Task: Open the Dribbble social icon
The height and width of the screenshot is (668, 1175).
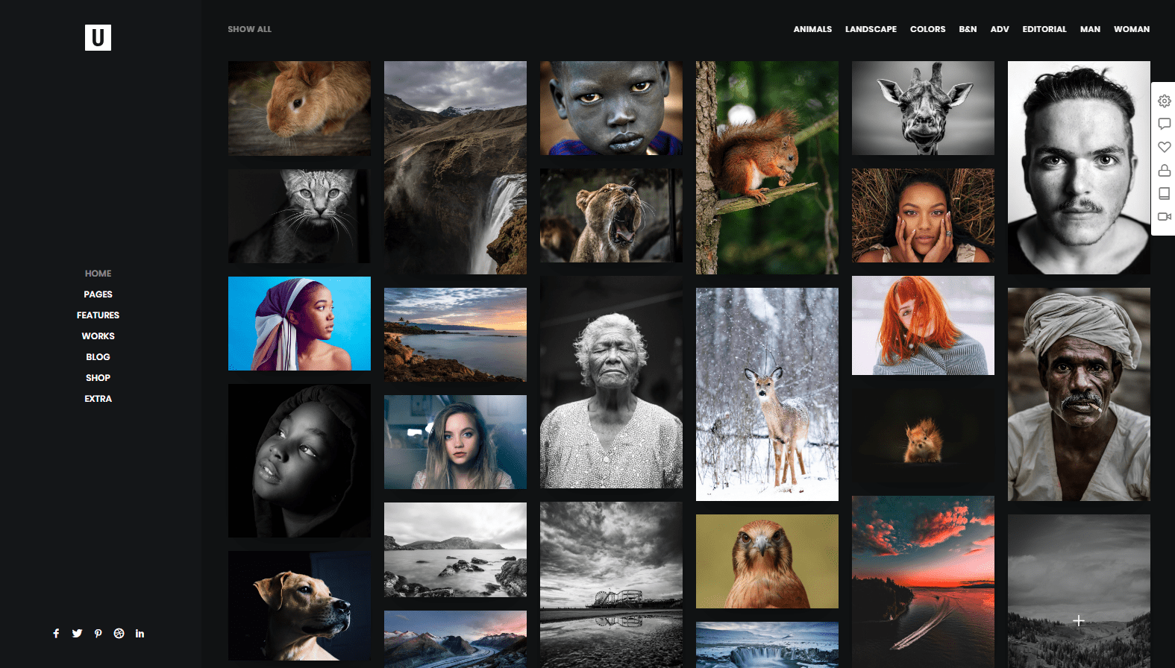Action: coord(119,634)
